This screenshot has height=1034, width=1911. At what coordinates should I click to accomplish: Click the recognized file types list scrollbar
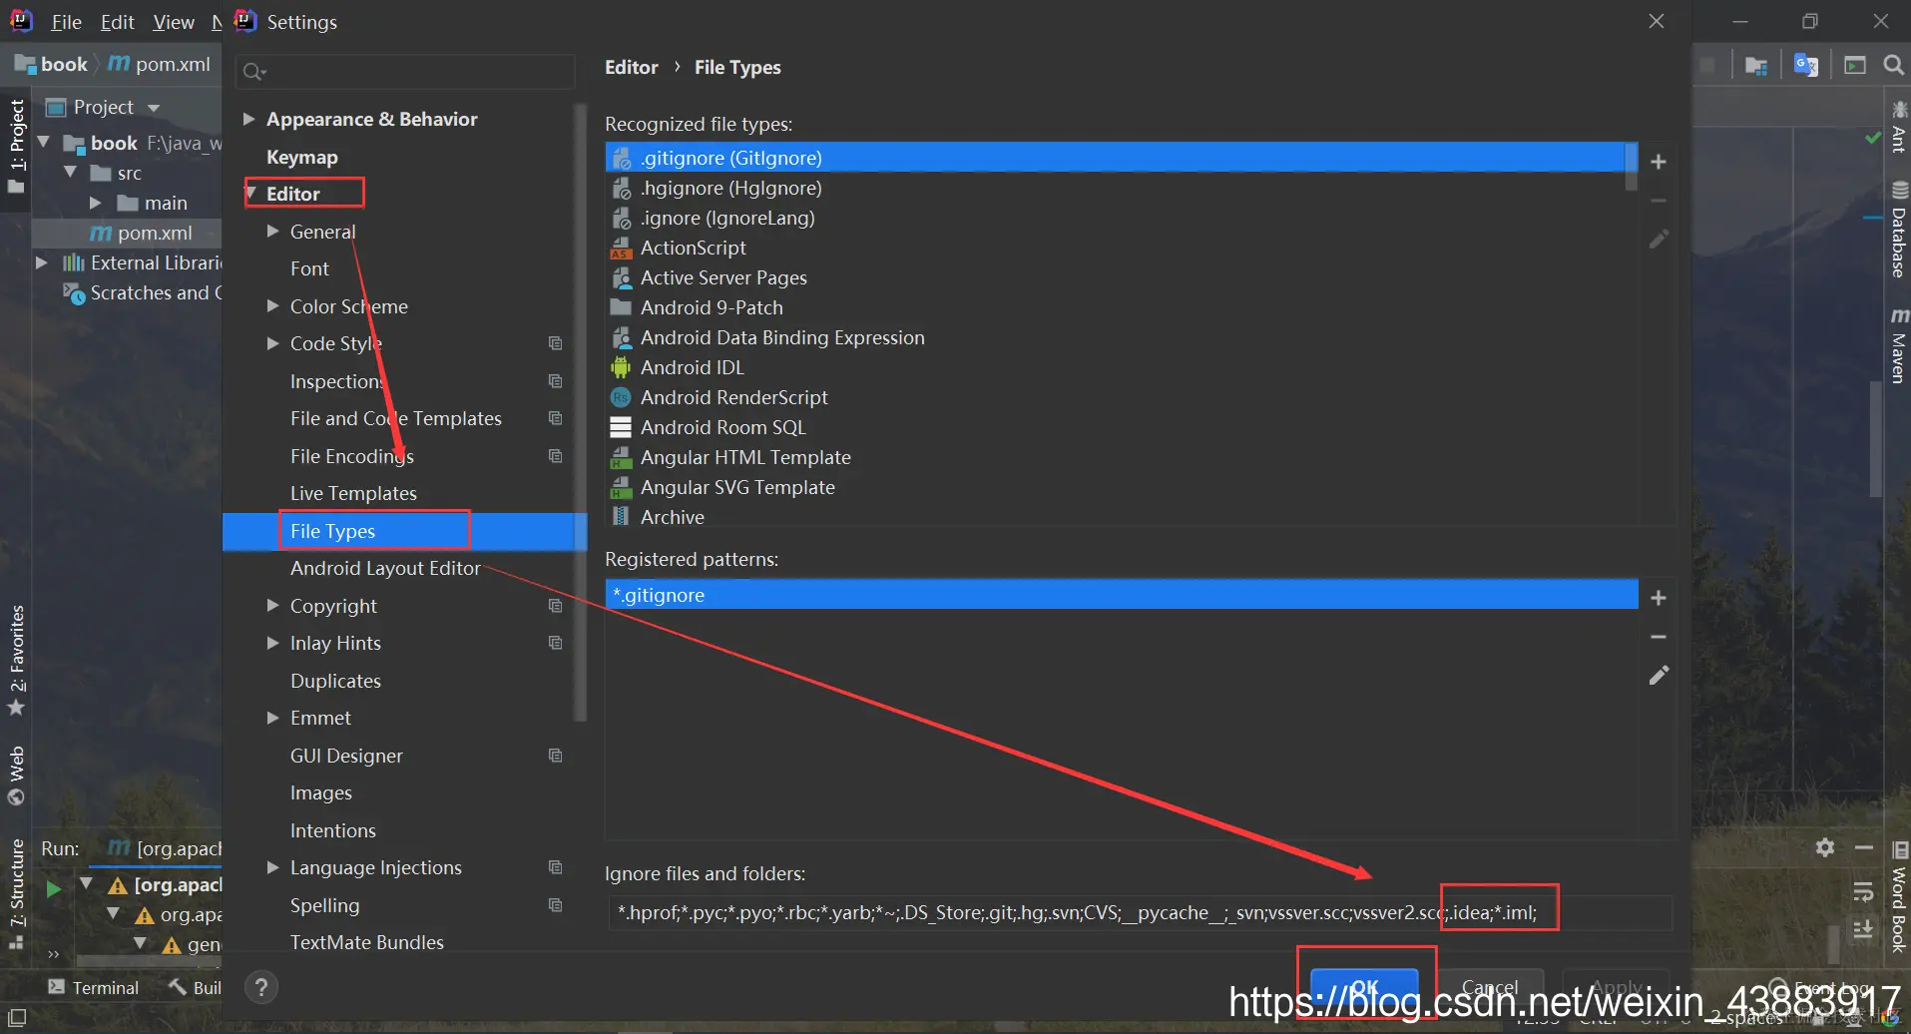(1632, 167)
